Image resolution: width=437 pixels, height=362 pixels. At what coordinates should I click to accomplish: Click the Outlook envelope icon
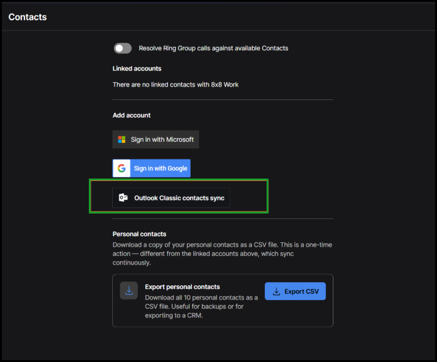tap(123, 198)
